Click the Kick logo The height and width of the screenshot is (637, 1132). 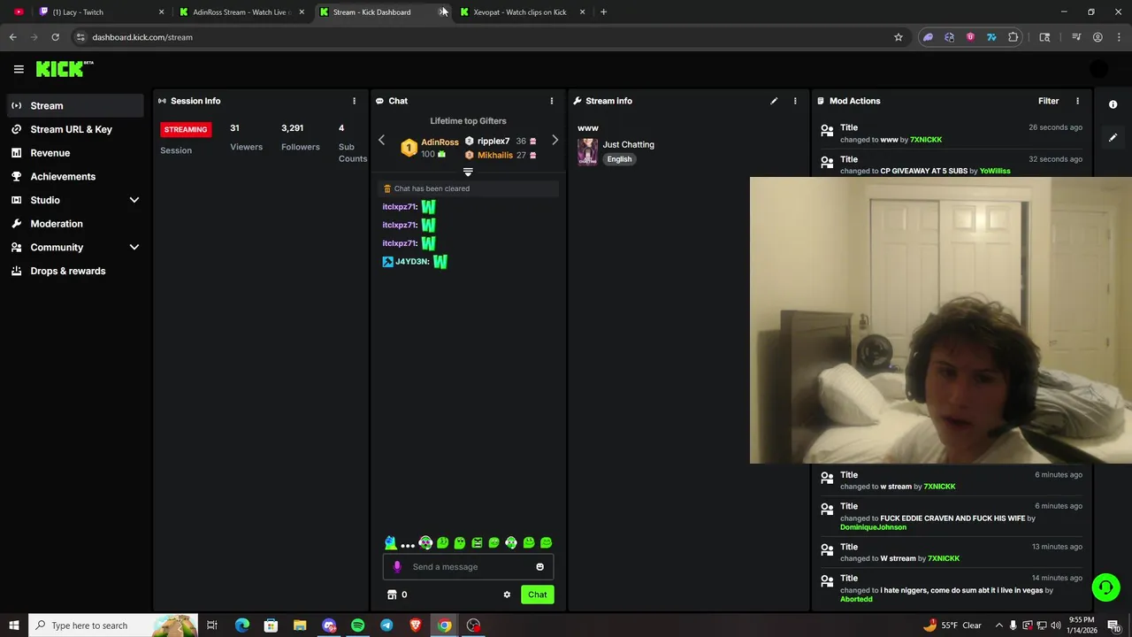(64, 69)
